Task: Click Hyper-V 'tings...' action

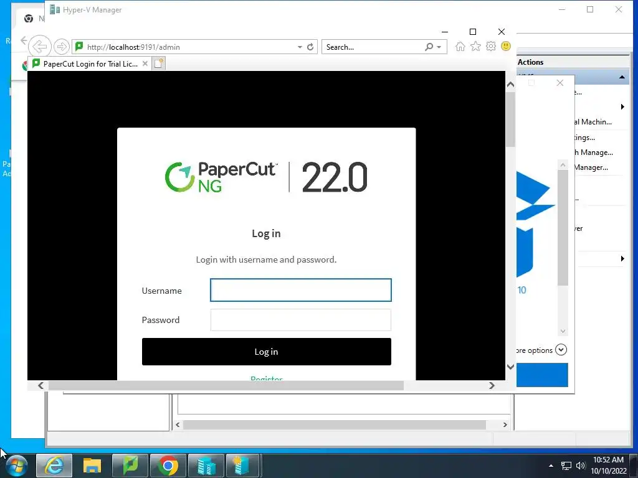Action: click(x=584, y=138)
